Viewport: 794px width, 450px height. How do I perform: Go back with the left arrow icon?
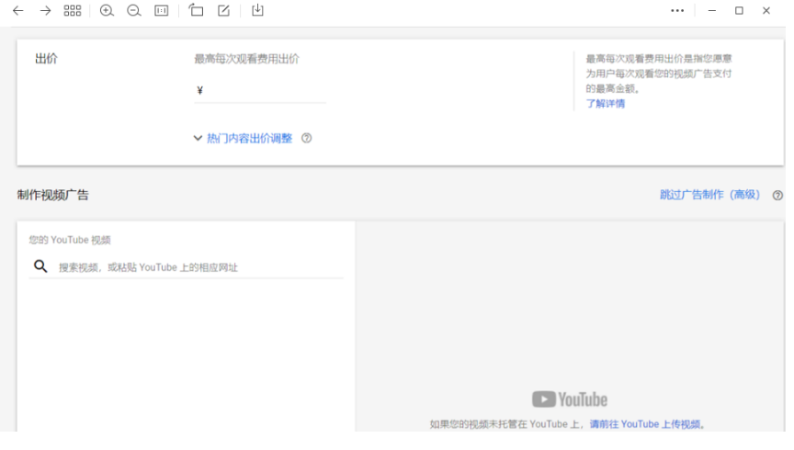pos(18,11)
